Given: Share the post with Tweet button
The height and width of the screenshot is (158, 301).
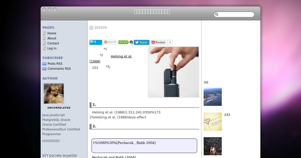Looking at the screenshot, I should 141,42.
